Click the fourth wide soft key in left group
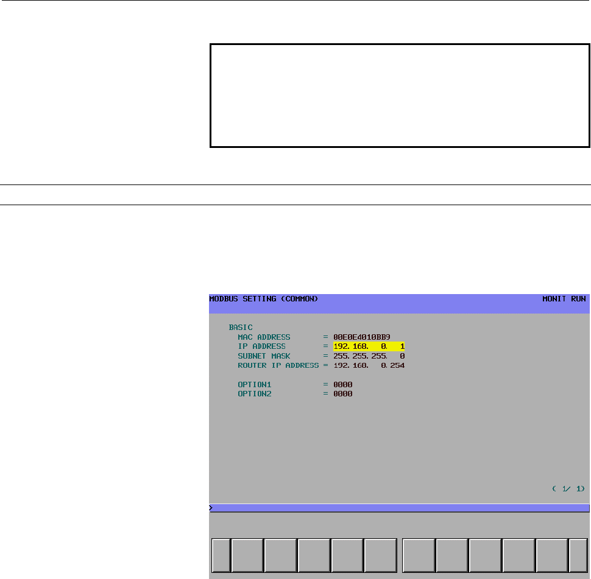This screenshot has width=591, height=579. (347, 555)
